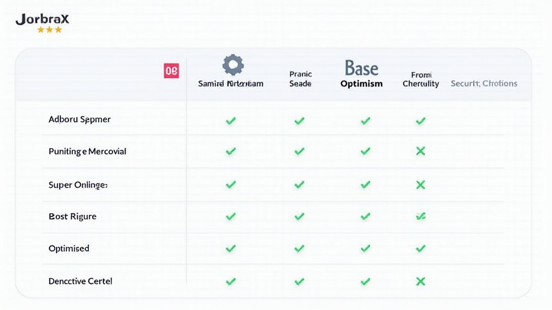This screenshot has width=552, height=310.
Task: Toggle Adboru Sepmer check under From Cherulity column
Action: tap(420, 121)
